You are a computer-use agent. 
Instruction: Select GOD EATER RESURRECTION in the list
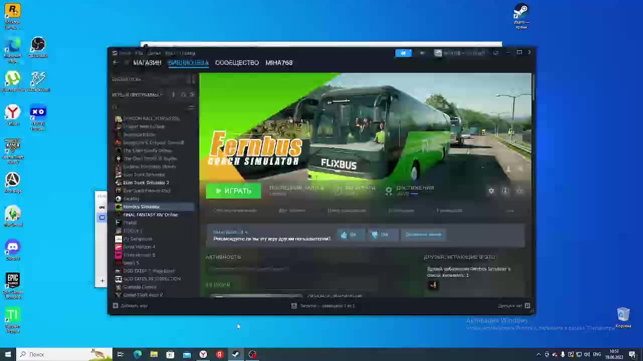tap(152, 279)
